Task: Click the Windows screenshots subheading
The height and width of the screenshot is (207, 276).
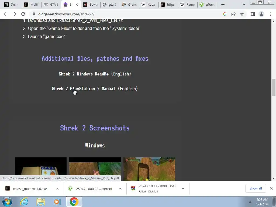Action: [95, 145]
